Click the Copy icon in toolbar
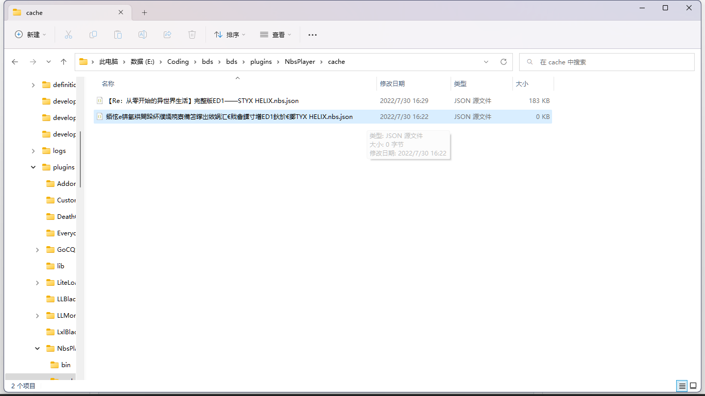The height and width of the screenshot is (396, 705). pyautogui.click(x=93, y=35)
